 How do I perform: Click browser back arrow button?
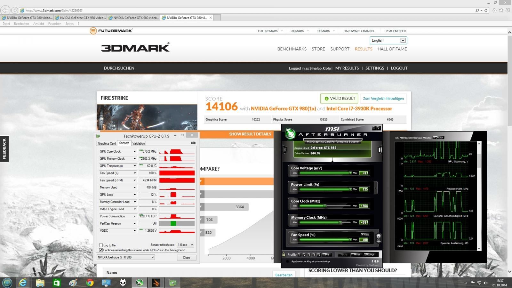click(5, 10)
